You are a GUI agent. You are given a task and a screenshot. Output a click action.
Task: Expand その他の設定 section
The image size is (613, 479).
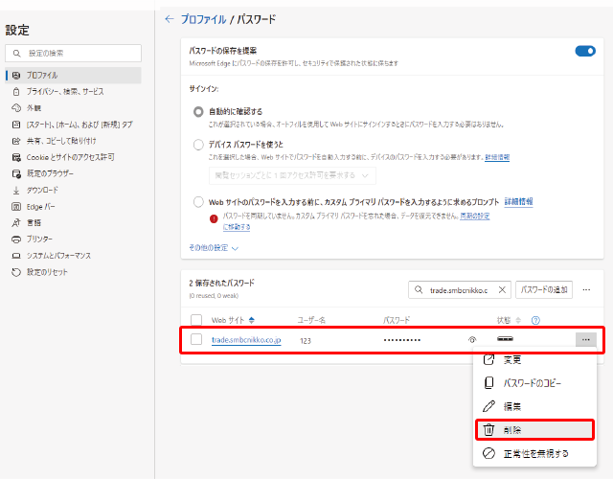[215, 247]
